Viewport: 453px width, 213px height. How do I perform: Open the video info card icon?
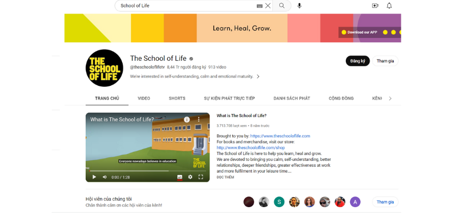coord(187,119)
